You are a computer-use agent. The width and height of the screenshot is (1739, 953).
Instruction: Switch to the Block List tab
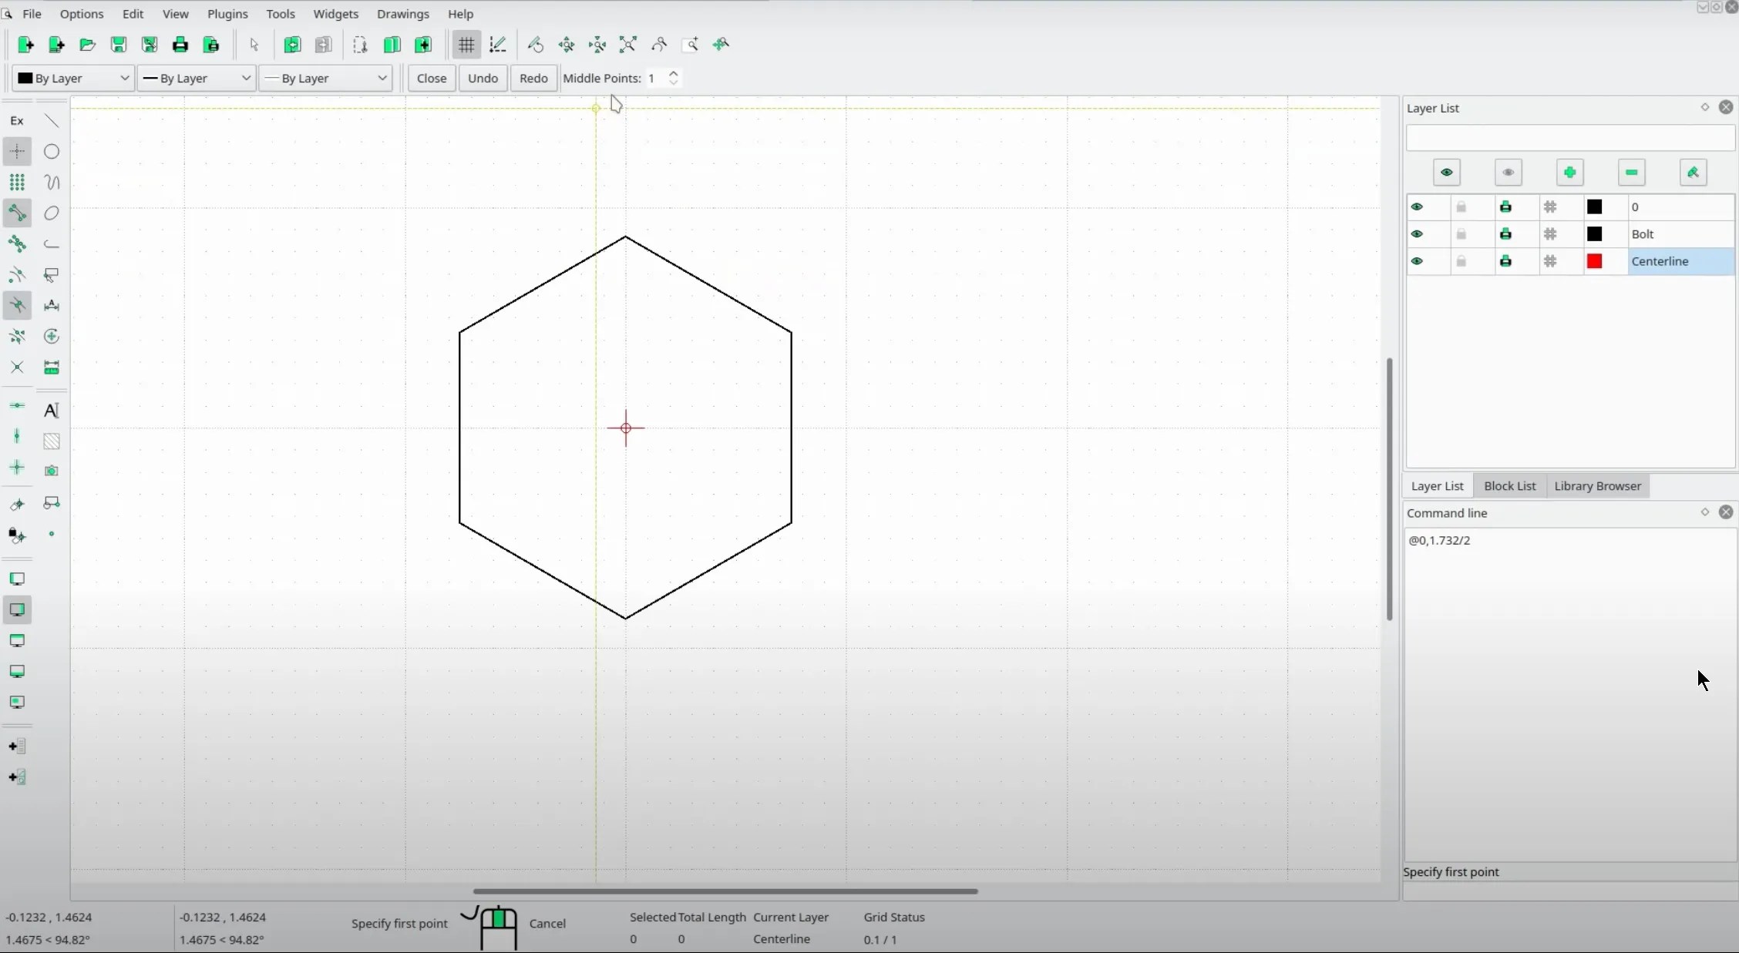1510,486
